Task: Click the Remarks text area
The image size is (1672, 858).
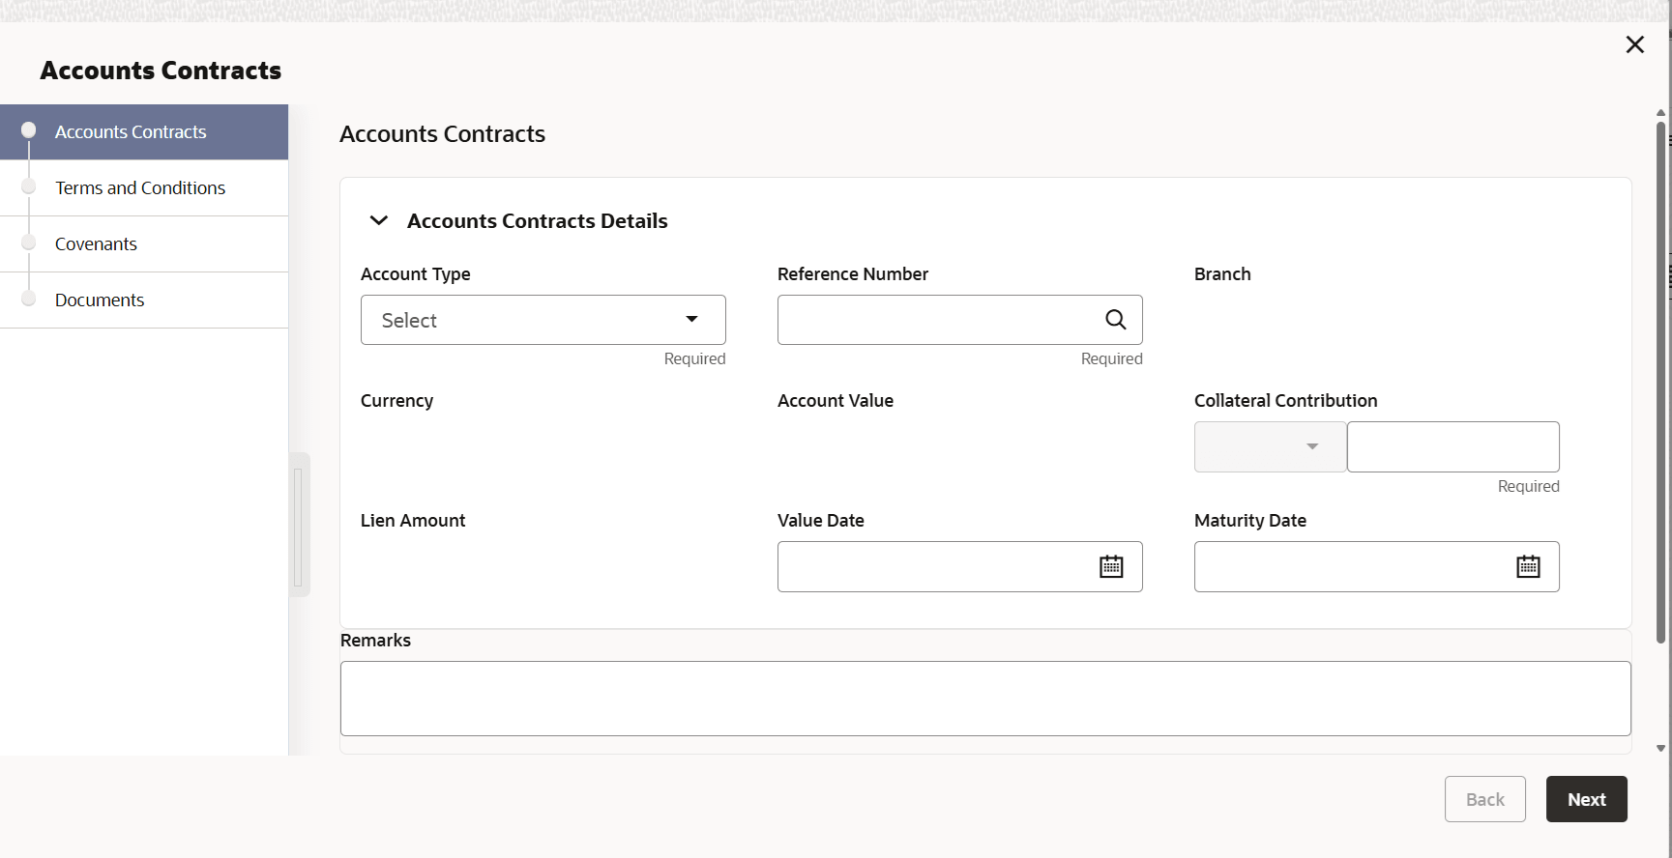Action: [x=984, y=699]
